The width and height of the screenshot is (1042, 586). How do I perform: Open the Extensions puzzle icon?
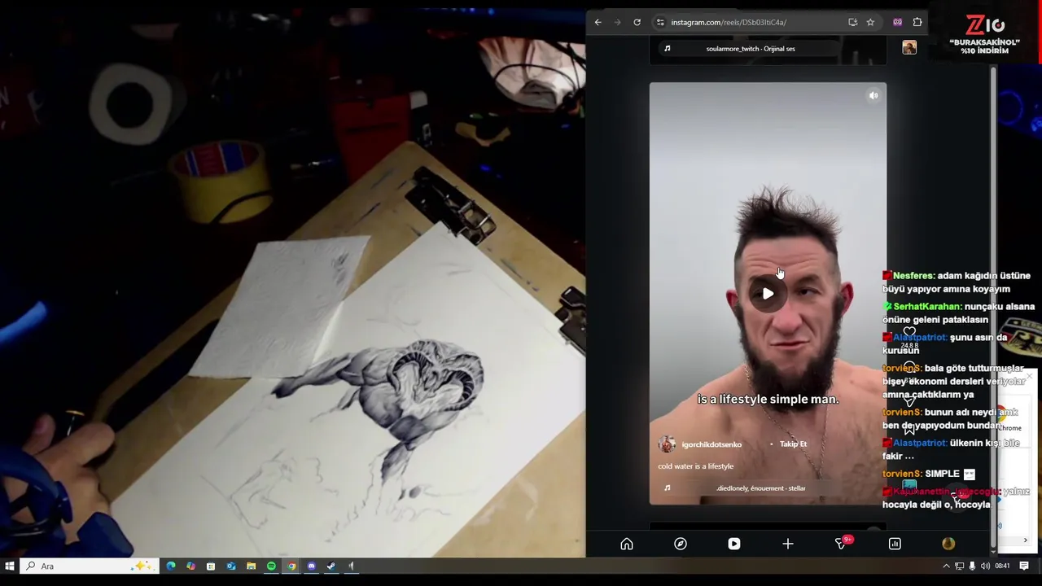917,22
